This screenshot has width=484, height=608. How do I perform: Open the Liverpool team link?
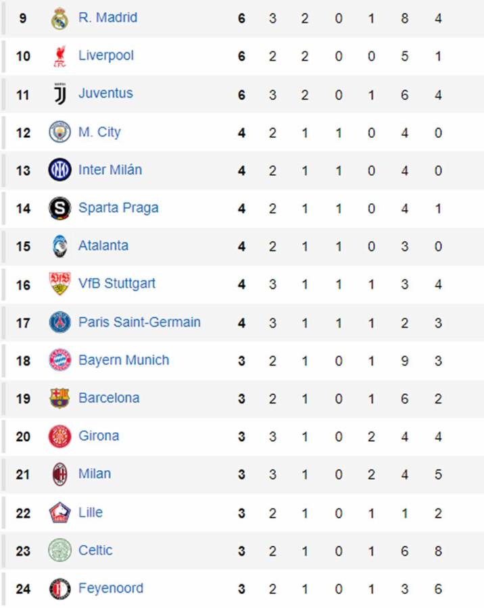tap(106, 55)
